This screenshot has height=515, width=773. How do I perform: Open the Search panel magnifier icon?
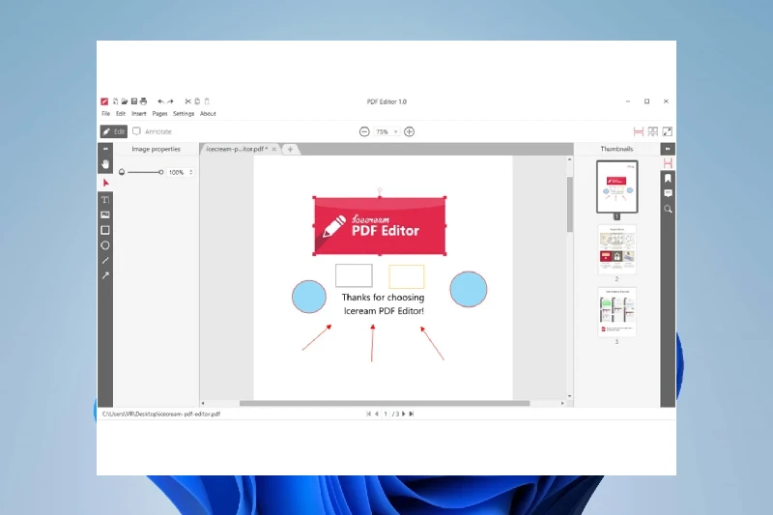point(668,209)
